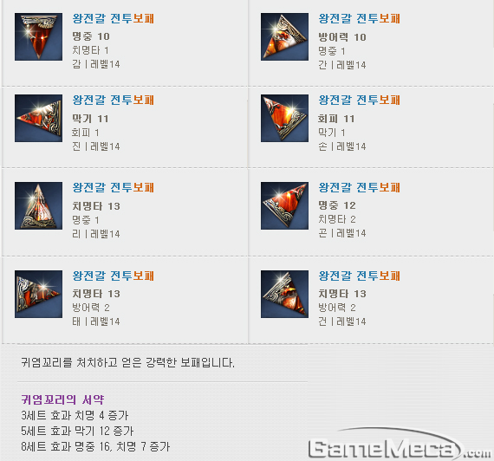The image size is (494, 461).
Task: Open the 왕전갈 전투보패 title above 막기 11
Action: (x=114, y=101)
